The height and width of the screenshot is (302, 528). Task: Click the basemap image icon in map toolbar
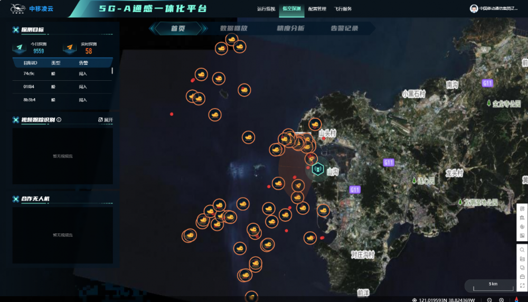(x=522, y=259)
